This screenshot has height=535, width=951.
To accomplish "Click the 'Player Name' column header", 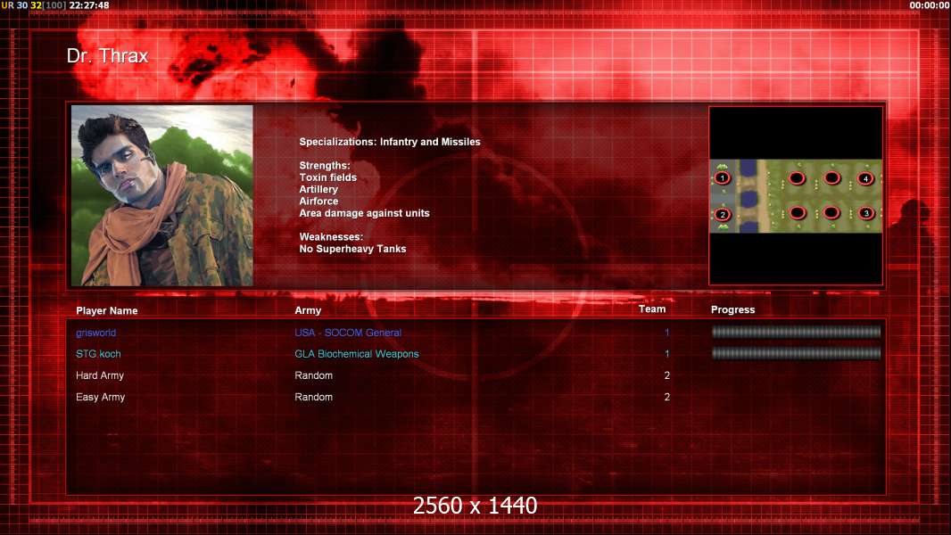I will point(107,311).
